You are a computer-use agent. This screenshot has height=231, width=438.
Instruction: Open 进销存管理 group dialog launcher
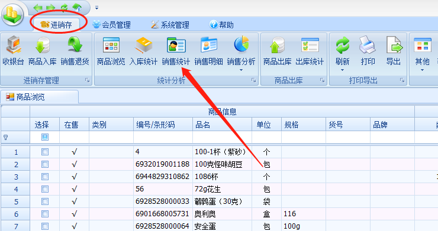pyautogui.click(x=87, y=80)
